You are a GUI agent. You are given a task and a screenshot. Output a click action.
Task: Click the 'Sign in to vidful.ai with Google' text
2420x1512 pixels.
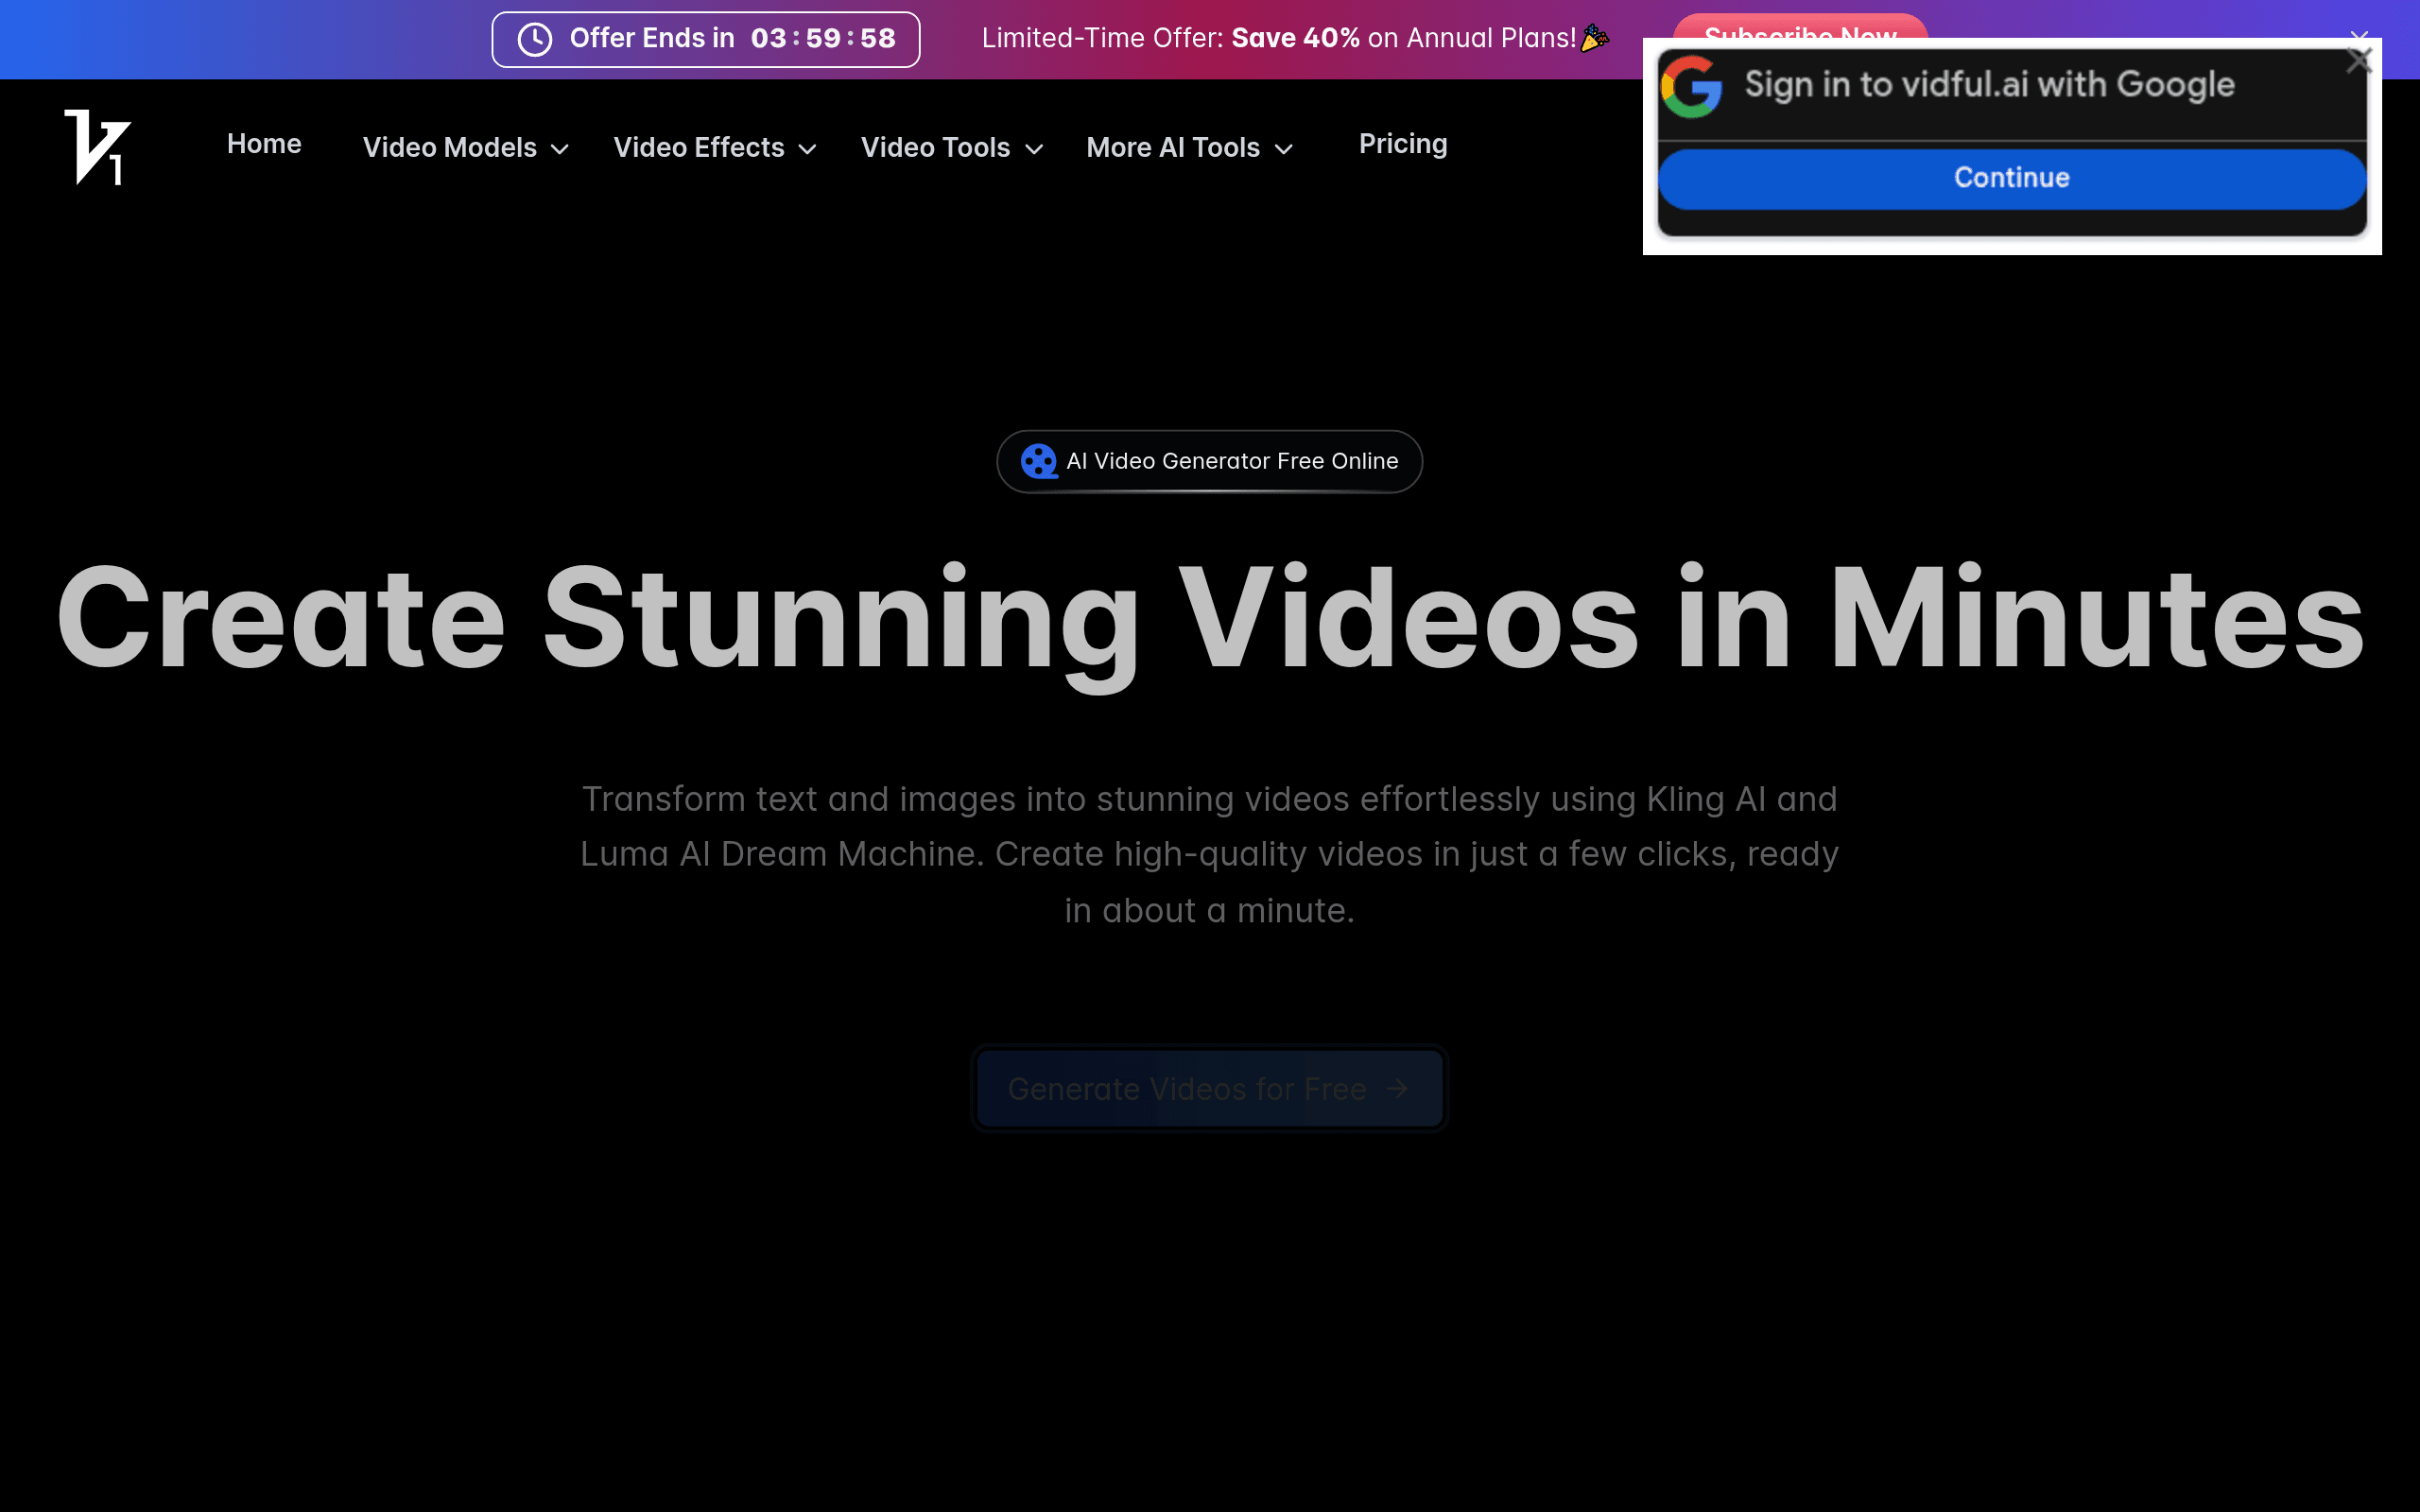pos(1989,85)
